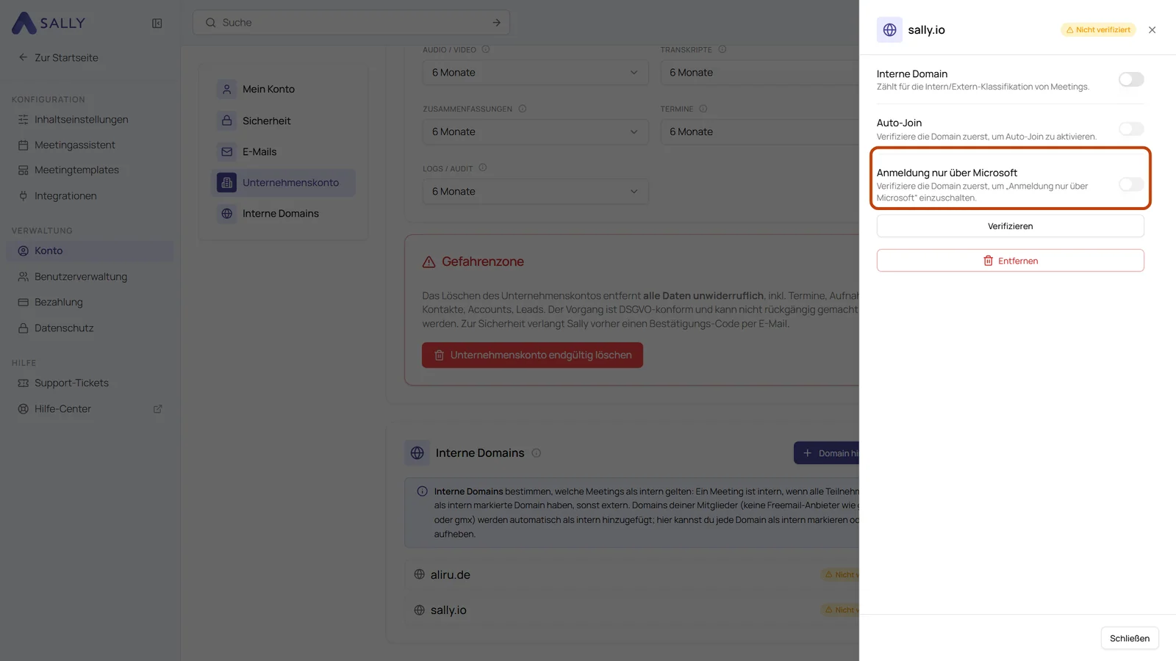The height and width of the screenshot is (661, 1176).
Task: Click the globe icon next to sally.io header
Action: pyautogui.click(x=889, y=30)
